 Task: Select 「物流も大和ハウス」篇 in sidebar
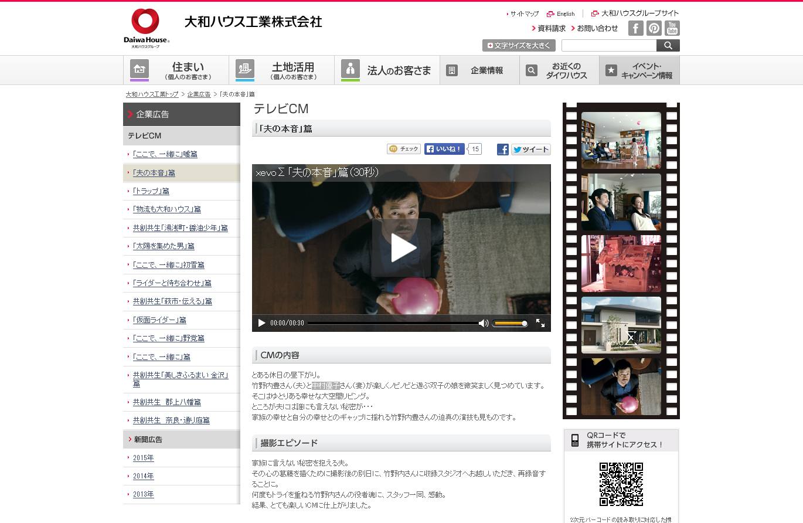coord(166,209)
